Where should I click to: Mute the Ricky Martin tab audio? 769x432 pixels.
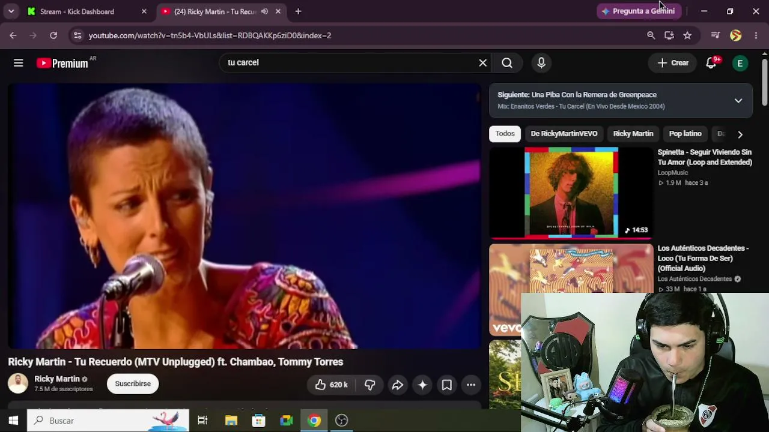264,11
